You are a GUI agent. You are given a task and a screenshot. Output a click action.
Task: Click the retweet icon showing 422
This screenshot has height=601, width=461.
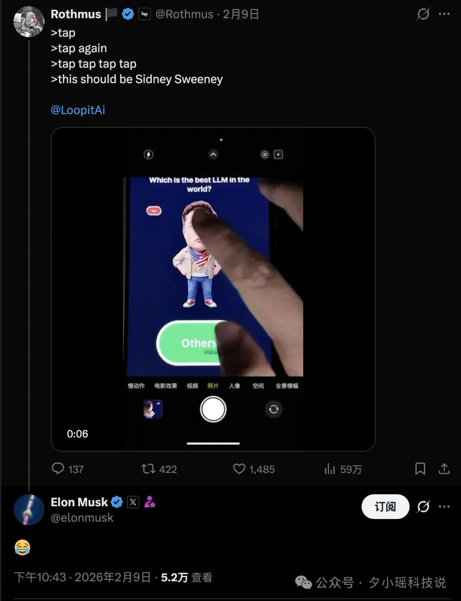[148, 469]
